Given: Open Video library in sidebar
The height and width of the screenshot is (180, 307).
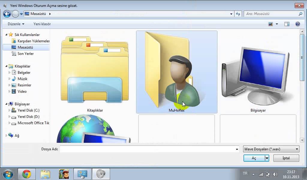Looking at the screenshot, I should pyautogui.click(x=22, y=91).
